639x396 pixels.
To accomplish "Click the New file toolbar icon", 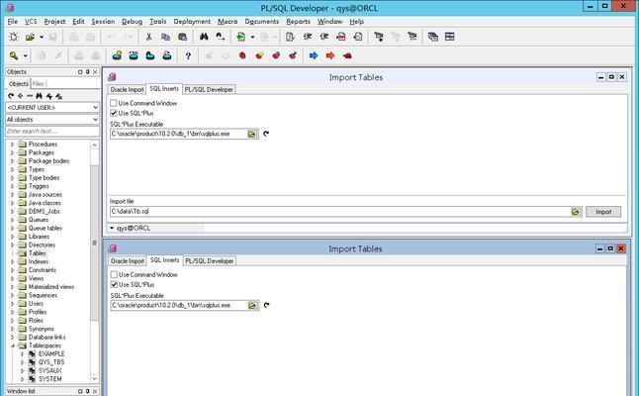I will [x=14, y=37].
